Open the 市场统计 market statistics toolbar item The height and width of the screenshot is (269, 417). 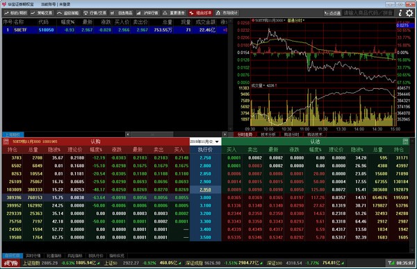coord(227,12)
